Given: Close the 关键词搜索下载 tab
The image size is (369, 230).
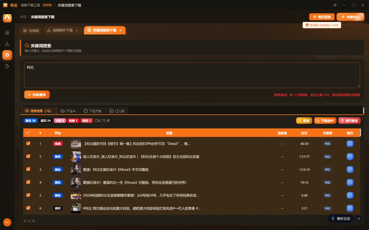Looking at the screenshot, I should click(120, 31).
